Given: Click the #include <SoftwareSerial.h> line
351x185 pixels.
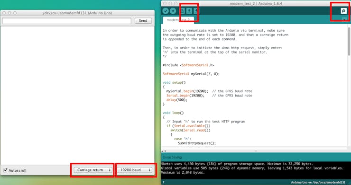Looking at the screenshot, I should pyautogui.click(x=188, y=65).
